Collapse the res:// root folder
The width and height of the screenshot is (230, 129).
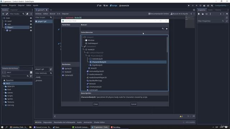[3, 83]
